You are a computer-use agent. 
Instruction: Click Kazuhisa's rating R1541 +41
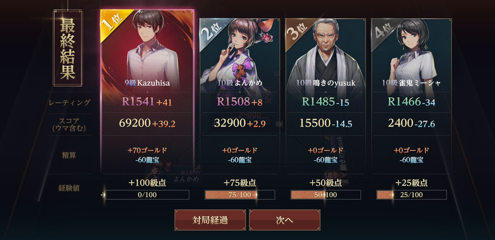(147, 102)
